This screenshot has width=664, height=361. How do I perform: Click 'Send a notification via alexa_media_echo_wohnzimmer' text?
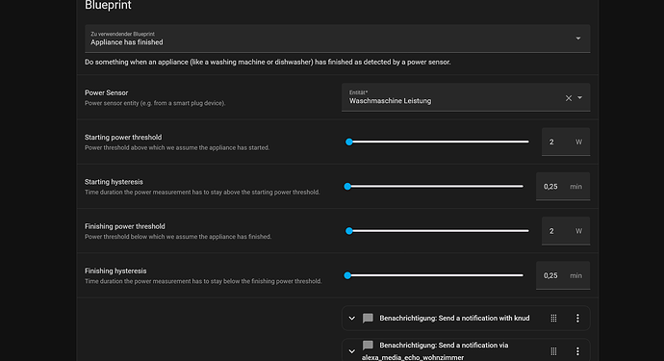pyautogui.click(x=435, y=351)
